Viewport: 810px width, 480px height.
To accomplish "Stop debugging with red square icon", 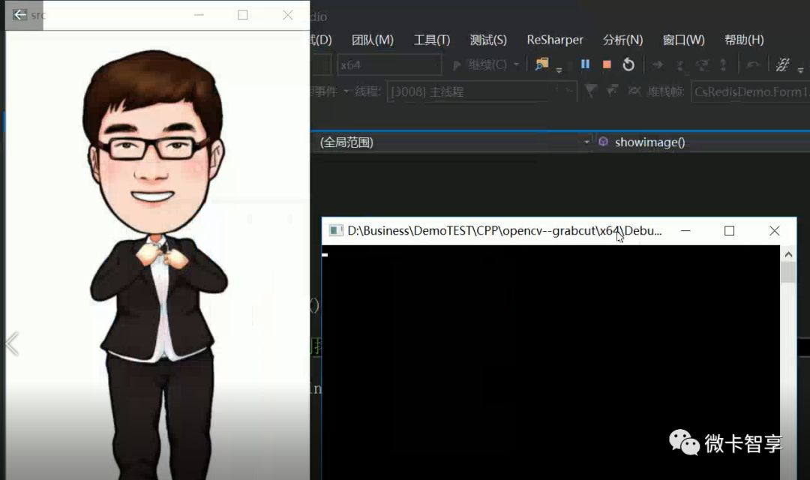I will 607,64.
